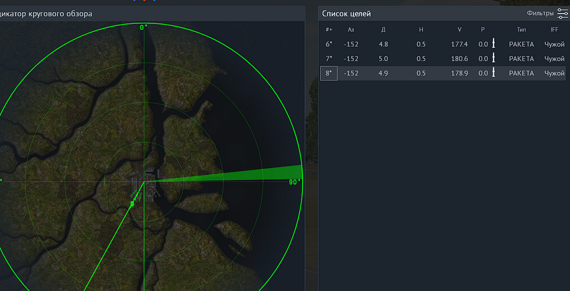Image resolution: width=570 pixels, height=291 pixels.
Task: Click distance value 4.9 of target 8*
Action: (383, 74)
